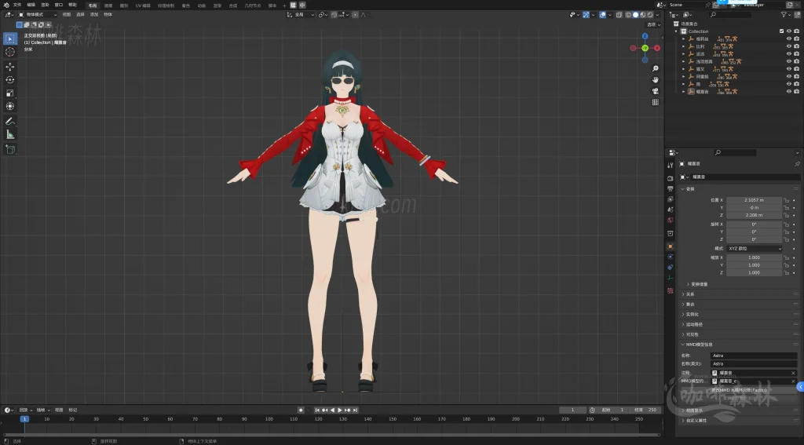Click the 选项 options button

coord(653,24)
